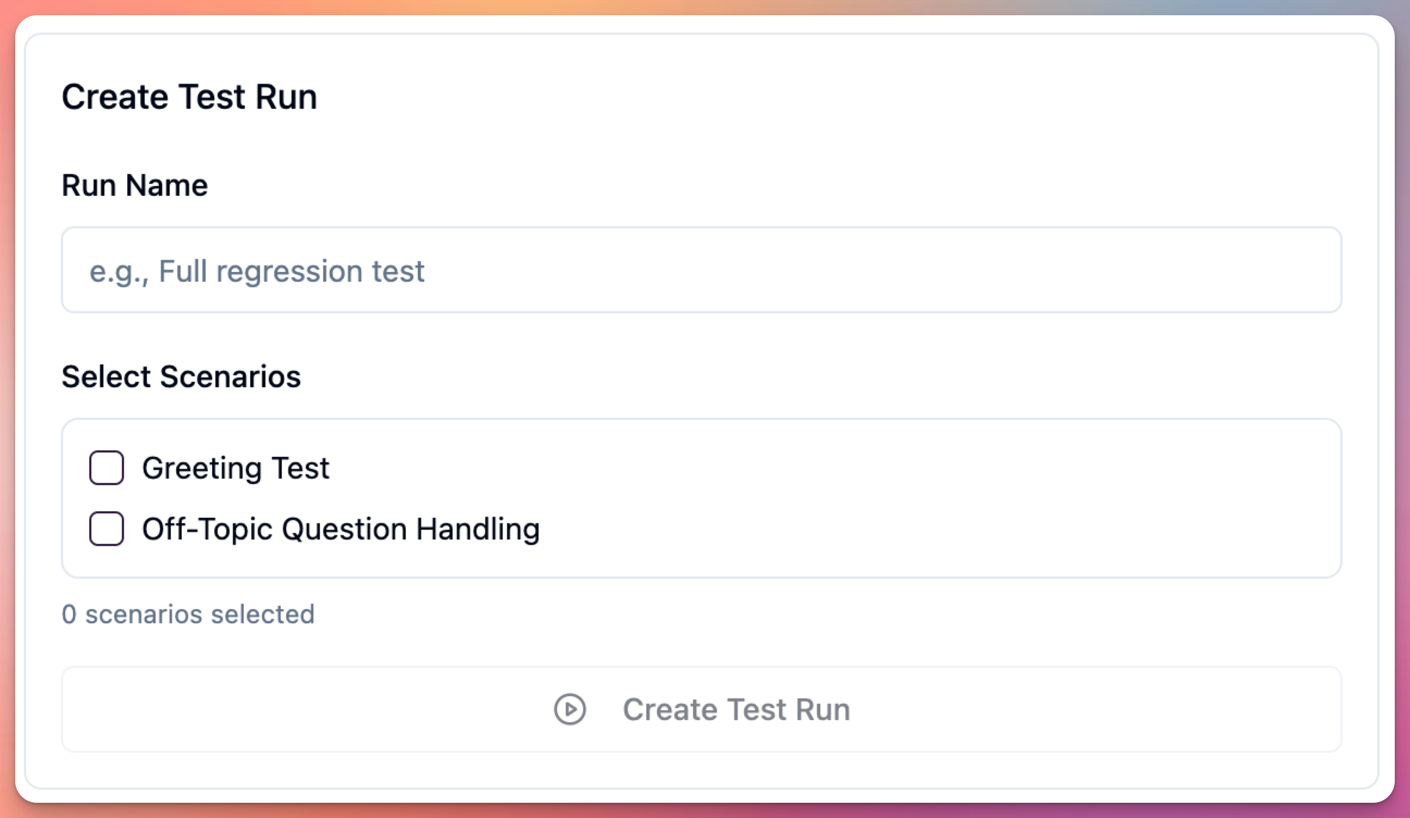Select the Off-Topic Question Handling label text
The width and height of the screenshot is (1410, 818).
pyautogui.click(x=341, y=528)
